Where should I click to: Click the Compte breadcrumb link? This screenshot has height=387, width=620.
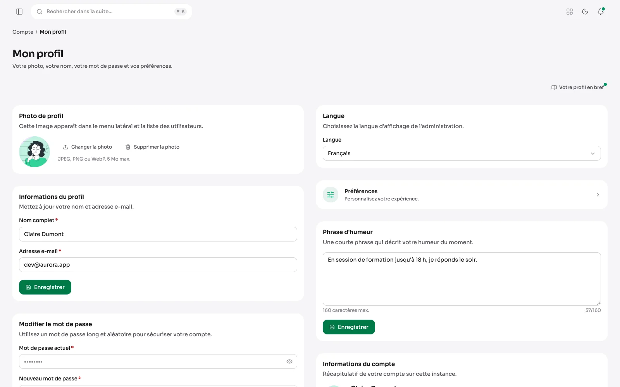pos(23,32)
